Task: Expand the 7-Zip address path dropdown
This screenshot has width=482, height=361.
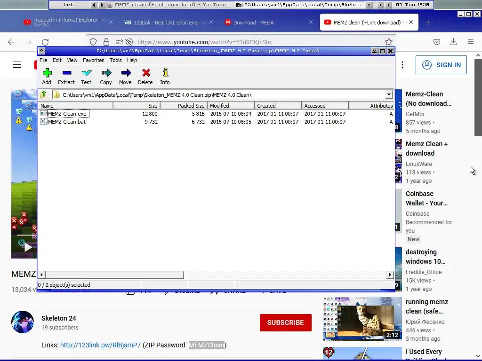Action: coord(389,94)
